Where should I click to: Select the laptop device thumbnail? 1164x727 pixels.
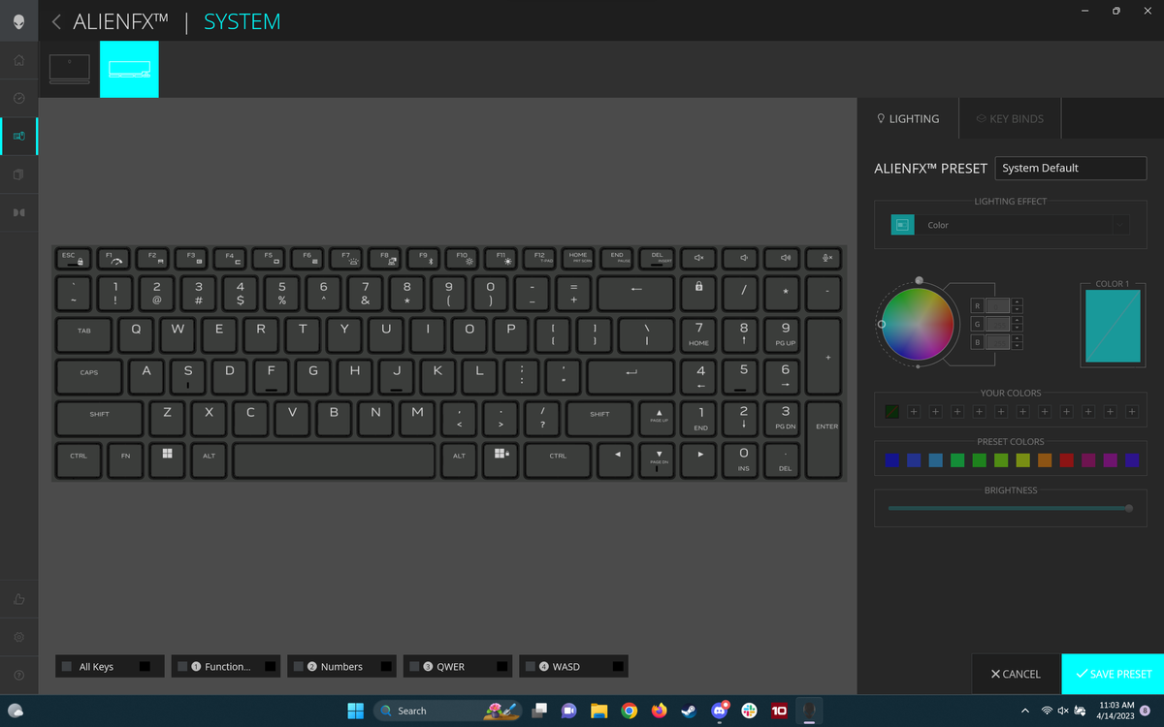click(70, 69)
